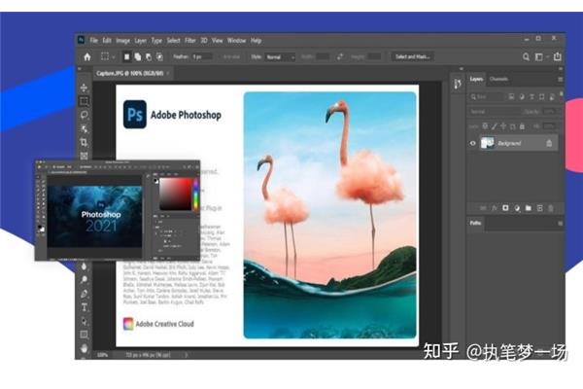This screenshot has height=389, width=583.
Task: Open the Window menu
Action: (236, 41)
